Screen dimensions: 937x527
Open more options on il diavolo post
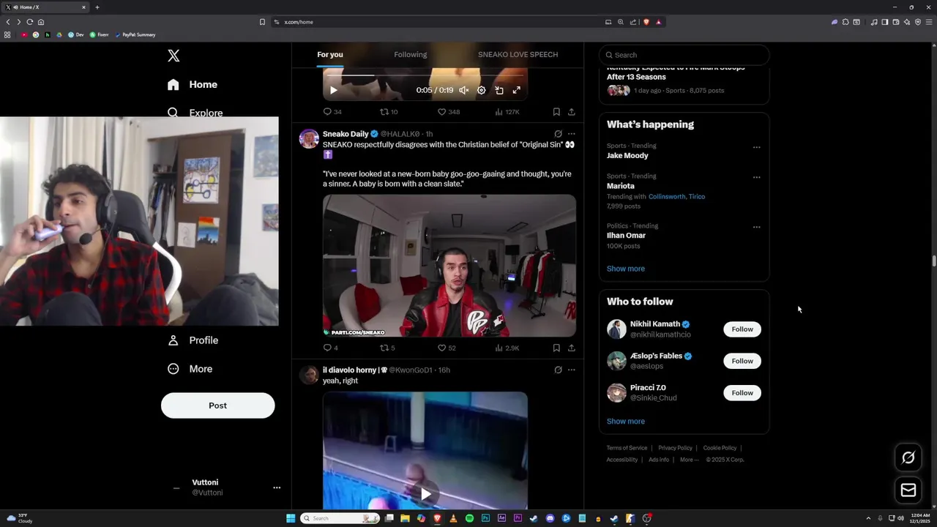(572, 370)
